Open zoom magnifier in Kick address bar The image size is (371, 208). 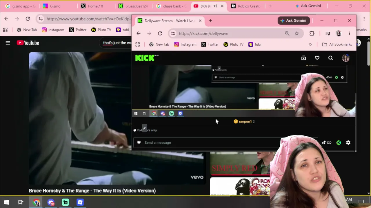[x=287, y=34]
